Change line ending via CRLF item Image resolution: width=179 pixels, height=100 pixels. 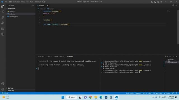[x=150, y=93]
